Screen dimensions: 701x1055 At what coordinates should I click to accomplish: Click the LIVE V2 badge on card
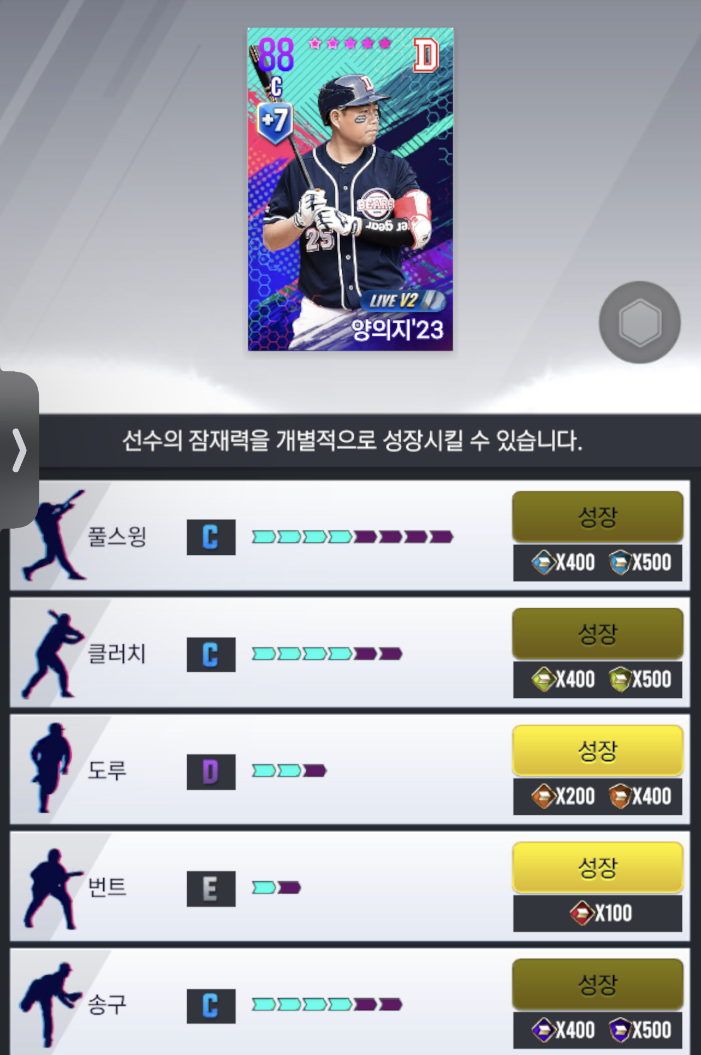coord(403,300)
